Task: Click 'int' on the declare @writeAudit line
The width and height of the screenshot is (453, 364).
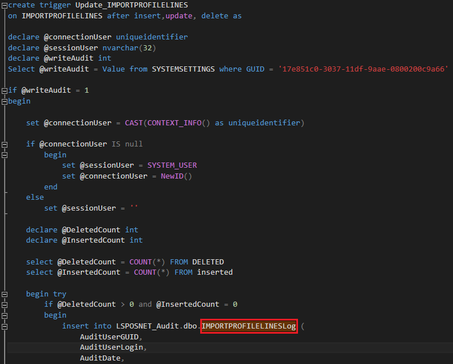Action: coord(105,58)
